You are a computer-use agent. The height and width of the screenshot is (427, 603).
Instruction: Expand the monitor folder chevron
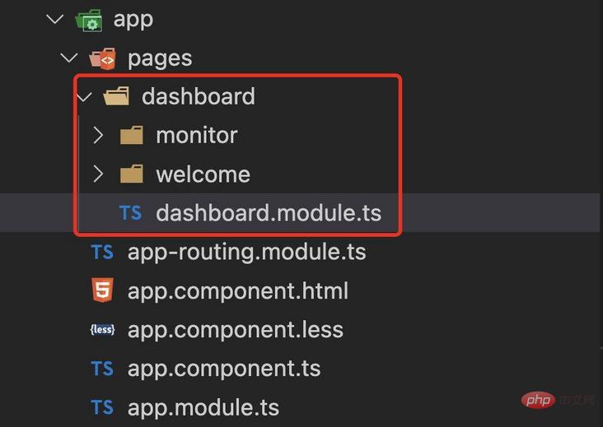[x=98, y=135]
